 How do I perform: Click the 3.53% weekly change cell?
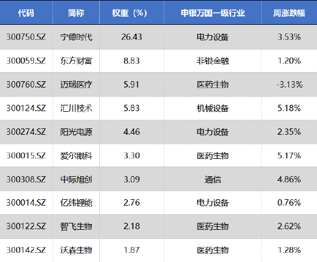289,37
